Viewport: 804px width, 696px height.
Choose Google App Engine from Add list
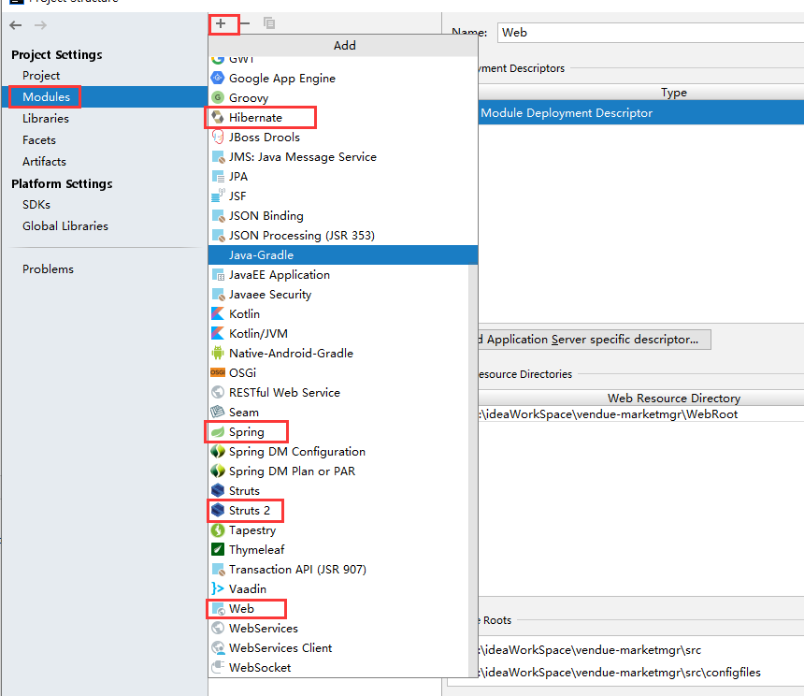point(343,79)
